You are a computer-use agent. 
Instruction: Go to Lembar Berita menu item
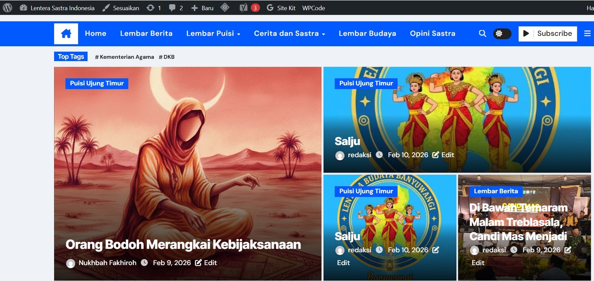(146, 33)
